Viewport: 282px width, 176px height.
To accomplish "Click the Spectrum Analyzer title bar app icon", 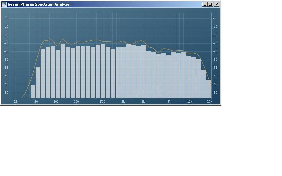I will pyautogui.click(x=4, y=4).
